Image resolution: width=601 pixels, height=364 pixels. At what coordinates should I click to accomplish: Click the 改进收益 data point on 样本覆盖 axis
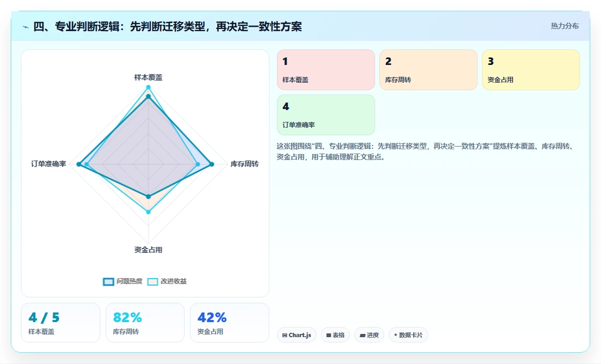click(x=148, y=87)
